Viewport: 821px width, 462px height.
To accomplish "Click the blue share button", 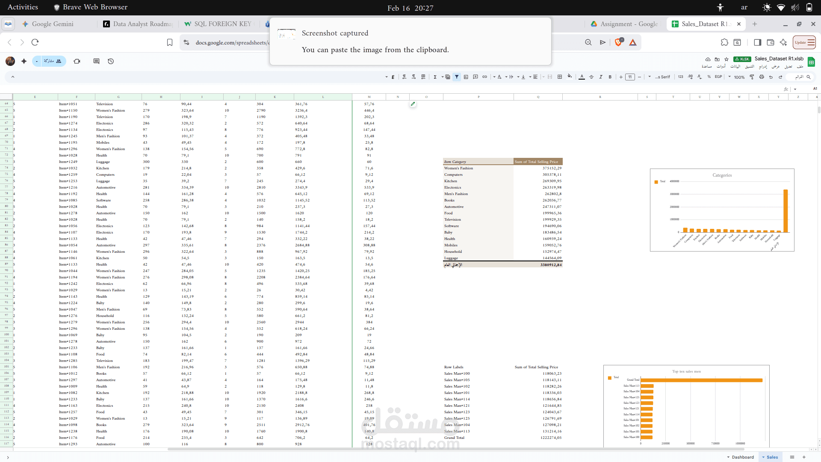I will (52, 61).
